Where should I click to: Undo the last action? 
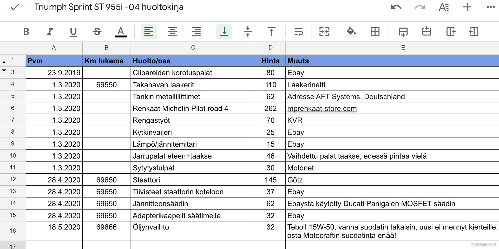396,7
